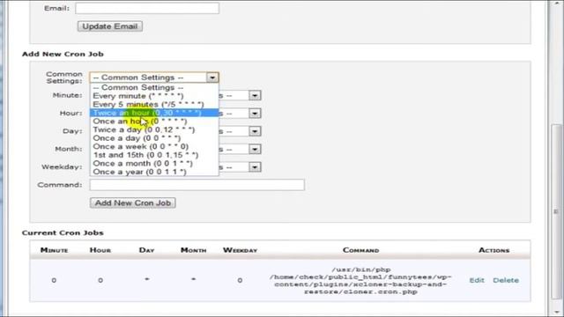Screen dimensions: 564x317
Task: Click the Add New Cron Job button
Action: [x=133, y=203]
